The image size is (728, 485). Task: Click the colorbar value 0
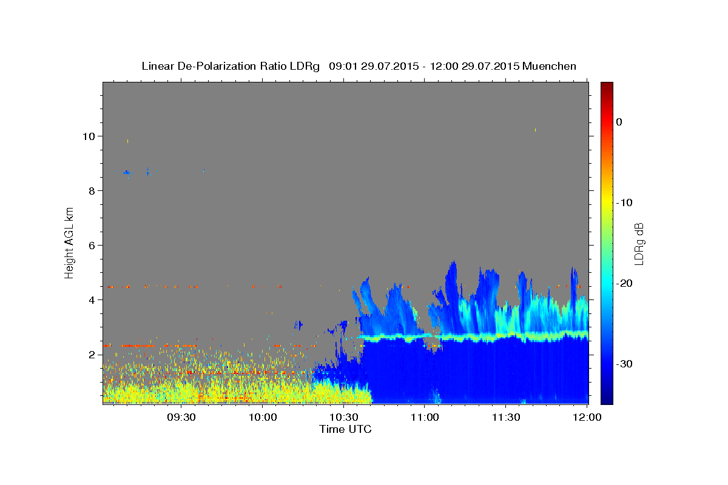tap(619, 122)
